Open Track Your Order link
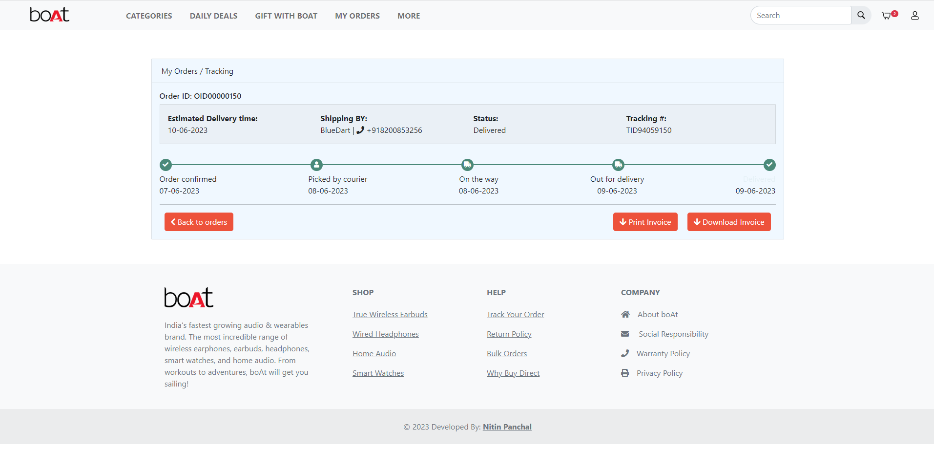This screenshot has height=473, width=934. tap(515, 314)
